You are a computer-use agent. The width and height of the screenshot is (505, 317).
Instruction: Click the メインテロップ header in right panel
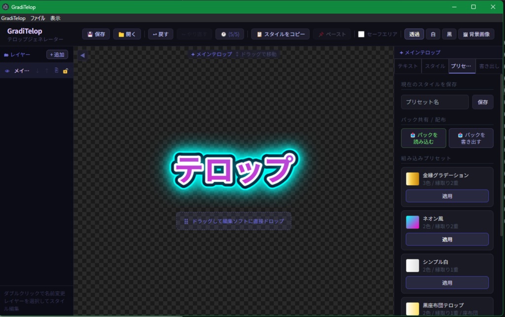point(420,52)
